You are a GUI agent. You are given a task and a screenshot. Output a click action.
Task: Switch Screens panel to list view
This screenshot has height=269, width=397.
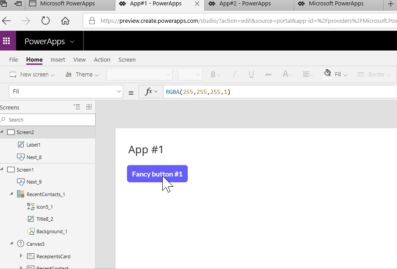pyautogui.click(x=76, y=107)
